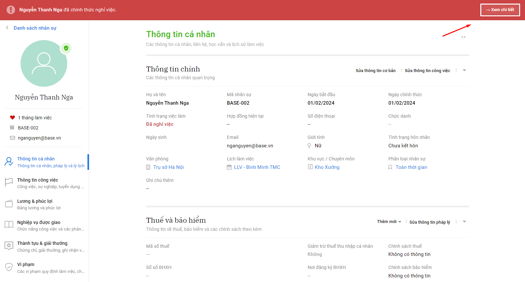Expand the Thuế và bảo hiểm dropdown arrow
Screen dimensions: 525x282
[464, 222]
